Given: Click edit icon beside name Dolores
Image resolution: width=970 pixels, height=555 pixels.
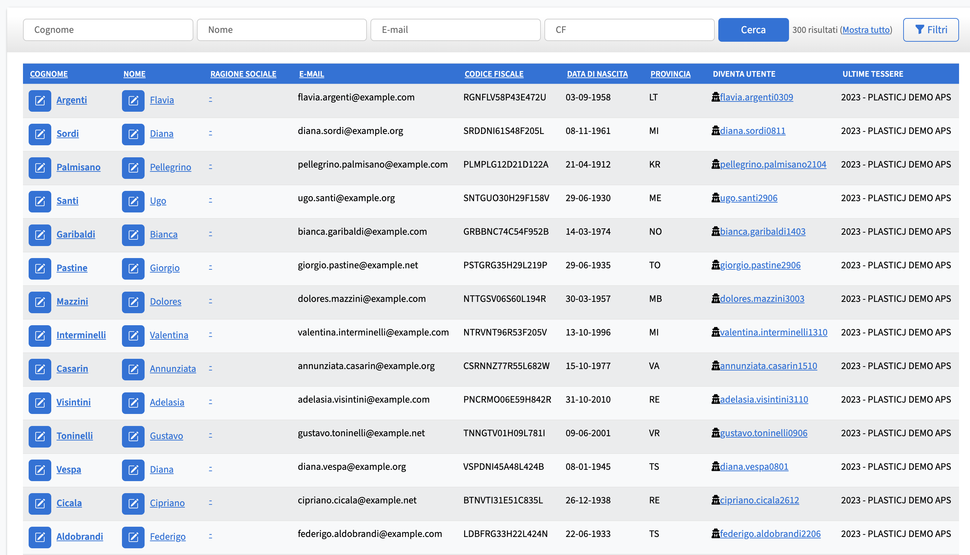Looking at the screenshot, I should pos(133,302).
